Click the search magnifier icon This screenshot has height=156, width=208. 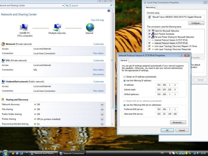pos(111,5)
